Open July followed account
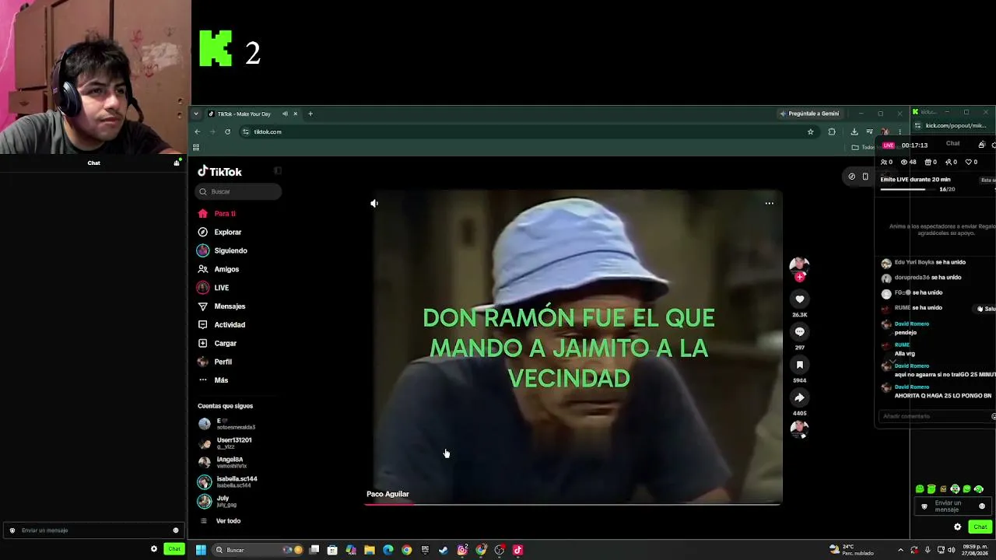The width and height of the screenshot is (996, 560). click(x=217, y=502)
